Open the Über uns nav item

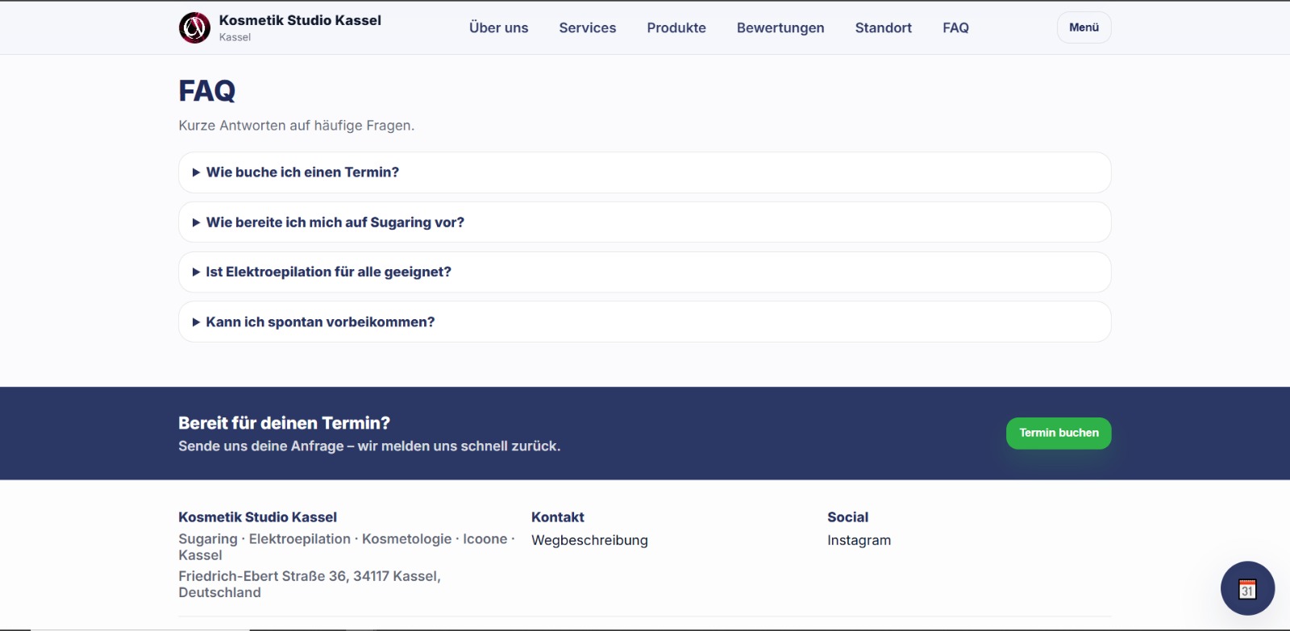[498, 28]
